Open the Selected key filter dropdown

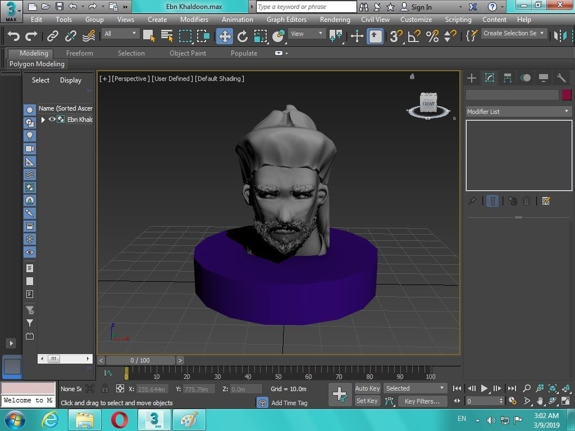click(415, 388)
